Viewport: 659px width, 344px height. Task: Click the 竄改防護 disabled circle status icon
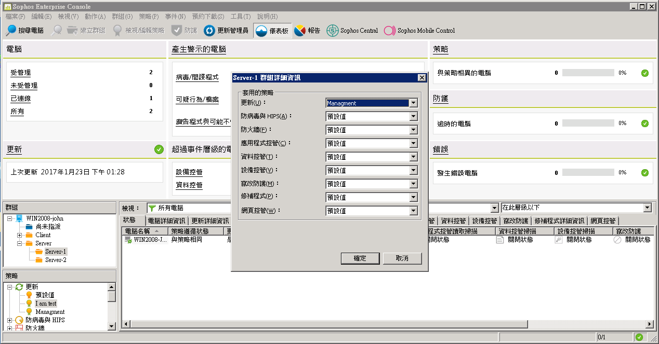[x=617, y=240]
